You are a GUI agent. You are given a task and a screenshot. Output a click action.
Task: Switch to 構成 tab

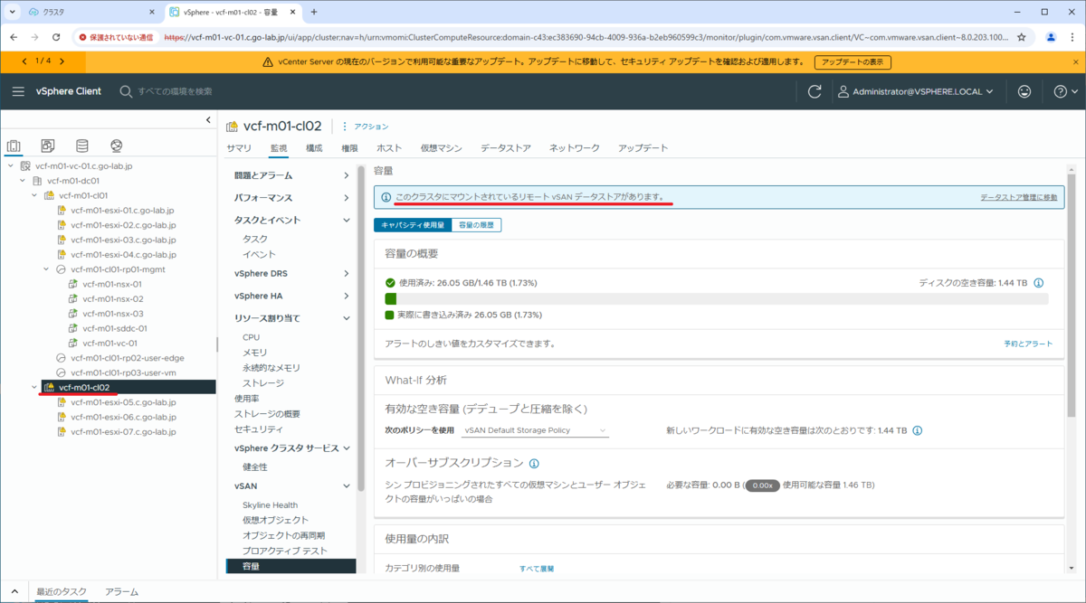tap(314, 147)
